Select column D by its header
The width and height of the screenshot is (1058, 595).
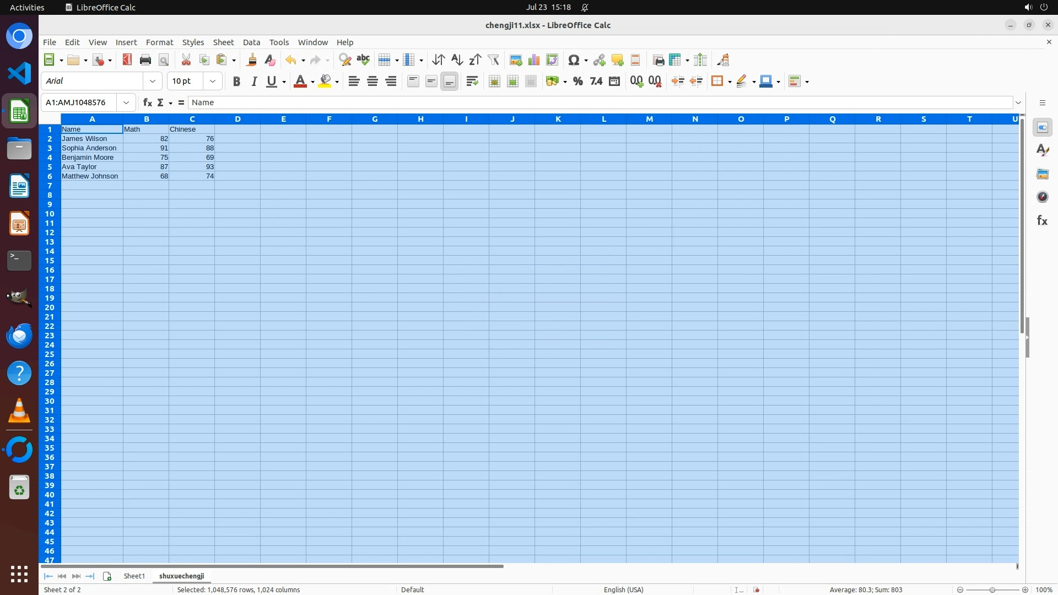(237, 119)
